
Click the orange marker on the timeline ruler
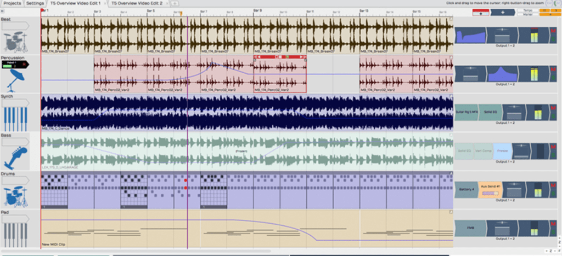point(181,13)
